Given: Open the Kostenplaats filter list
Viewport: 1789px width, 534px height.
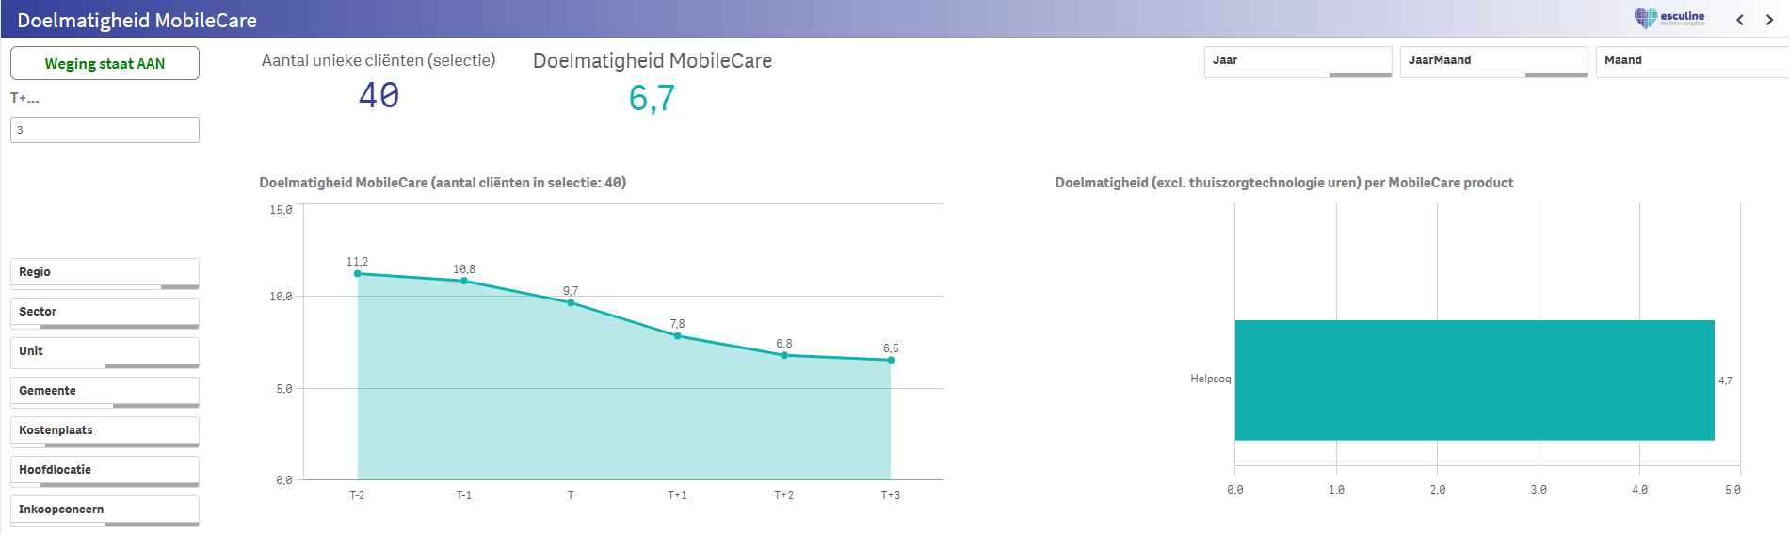Looking at the screenshot, I should [x=105, y=430].
